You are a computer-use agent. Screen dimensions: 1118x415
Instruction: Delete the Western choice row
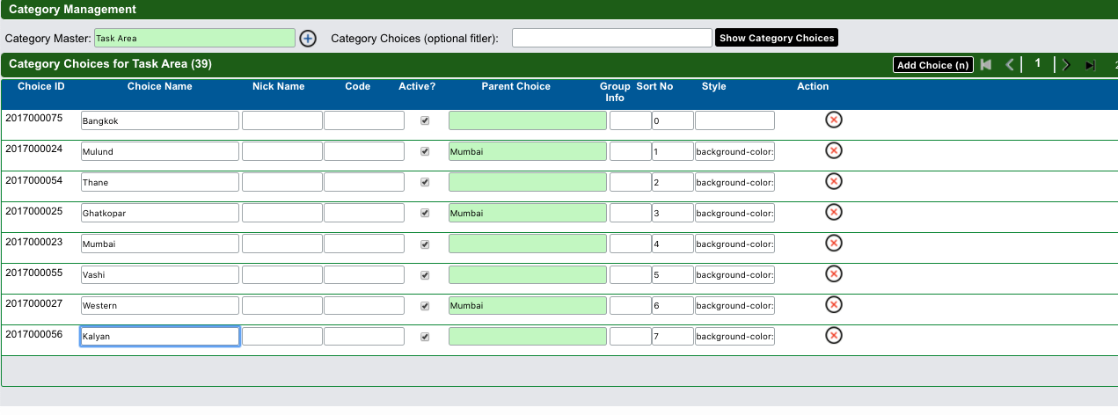(x=834, y=304)
